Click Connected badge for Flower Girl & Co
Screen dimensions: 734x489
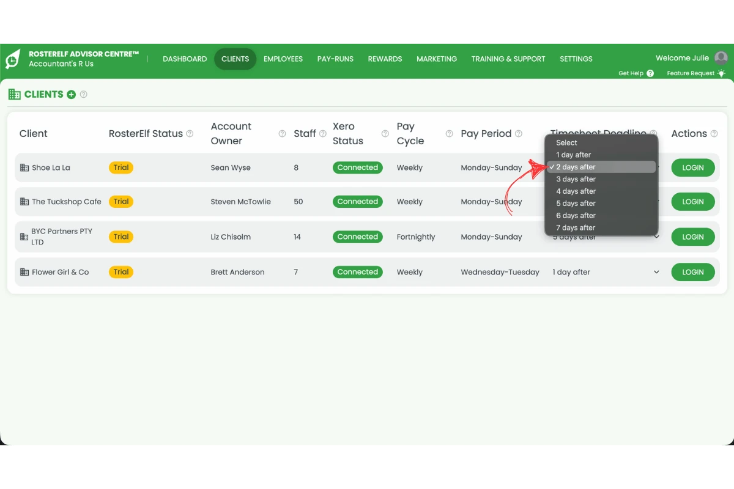click(x=358, y=272)
